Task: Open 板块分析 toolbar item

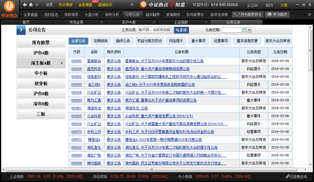Action: coord(112,15)
